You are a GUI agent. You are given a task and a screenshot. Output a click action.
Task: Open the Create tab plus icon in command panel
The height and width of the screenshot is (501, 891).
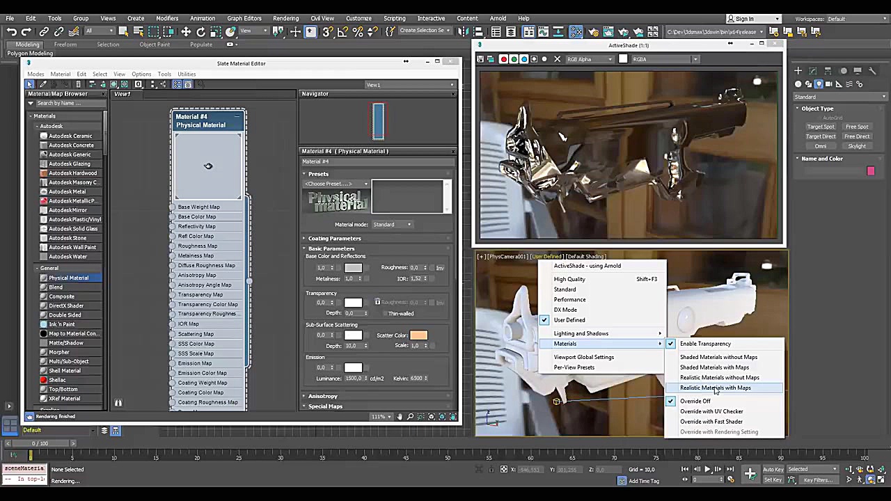point(798,70)
